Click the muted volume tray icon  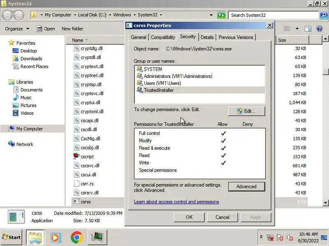[290, 237]
